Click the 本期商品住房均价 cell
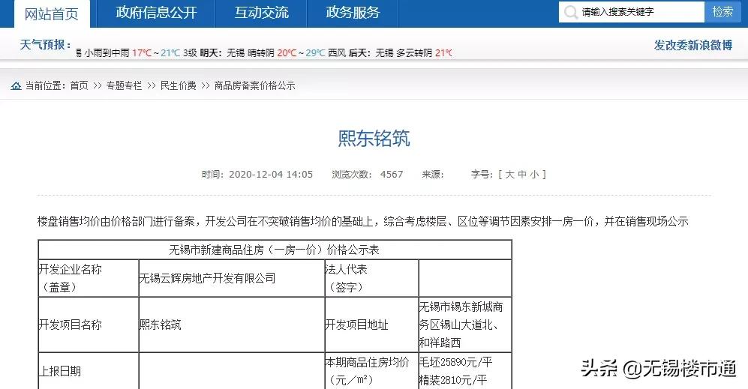This screenshot has height=389, width=748. pyautogui.click(x=371, y=371)
